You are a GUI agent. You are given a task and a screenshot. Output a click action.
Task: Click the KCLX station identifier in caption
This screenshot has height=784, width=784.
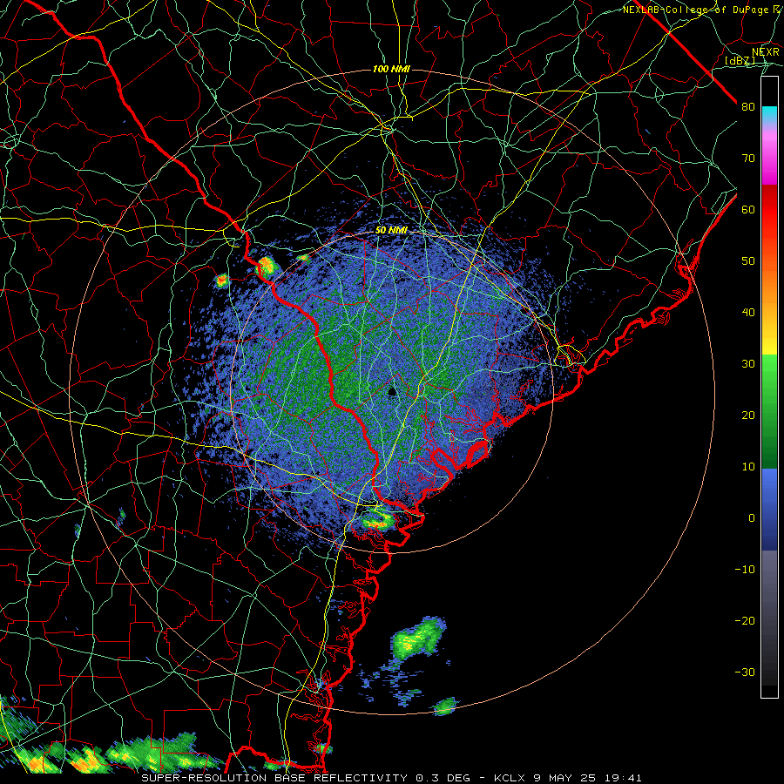pyautogui.click(x=510, y=778)
